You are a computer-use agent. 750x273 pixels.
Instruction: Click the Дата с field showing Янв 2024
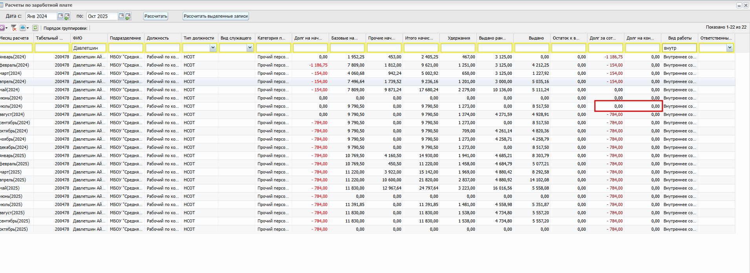41,16
